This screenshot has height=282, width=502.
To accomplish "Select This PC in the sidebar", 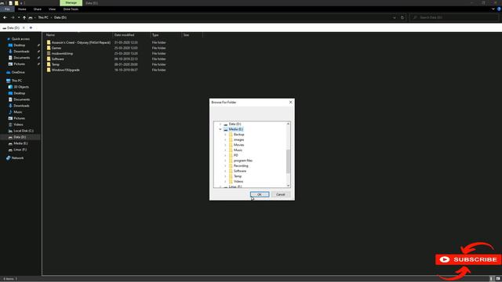I will click(x=16, y=81).
